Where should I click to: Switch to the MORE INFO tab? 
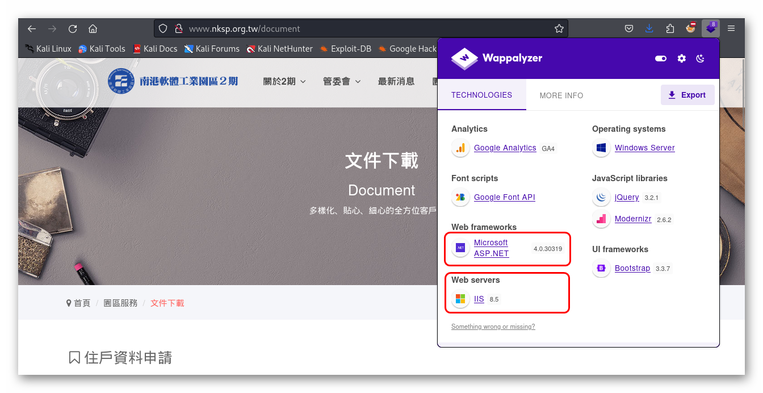pyautogui.click(x=561, y=95)
